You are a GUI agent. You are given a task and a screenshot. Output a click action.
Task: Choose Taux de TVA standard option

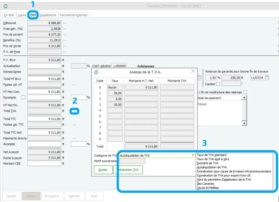(212, 155)
